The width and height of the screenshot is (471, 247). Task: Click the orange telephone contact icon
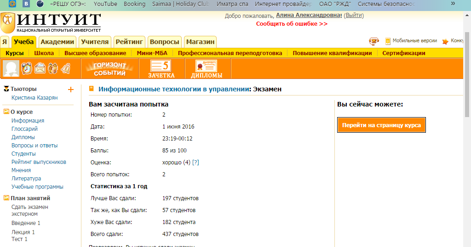coord(373,41)
